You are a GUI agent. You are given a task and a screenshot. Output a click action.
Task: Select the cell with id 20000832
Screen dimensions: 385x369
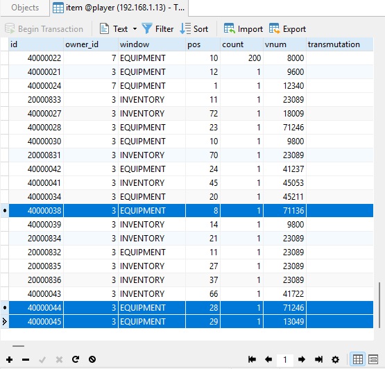36,252
